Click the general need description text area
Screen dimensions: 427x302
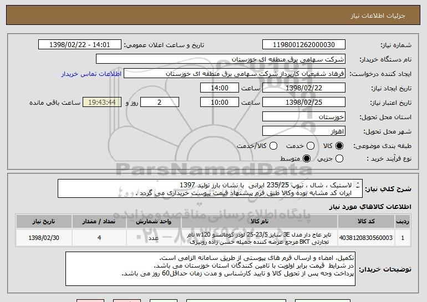(x=210, y=188)
